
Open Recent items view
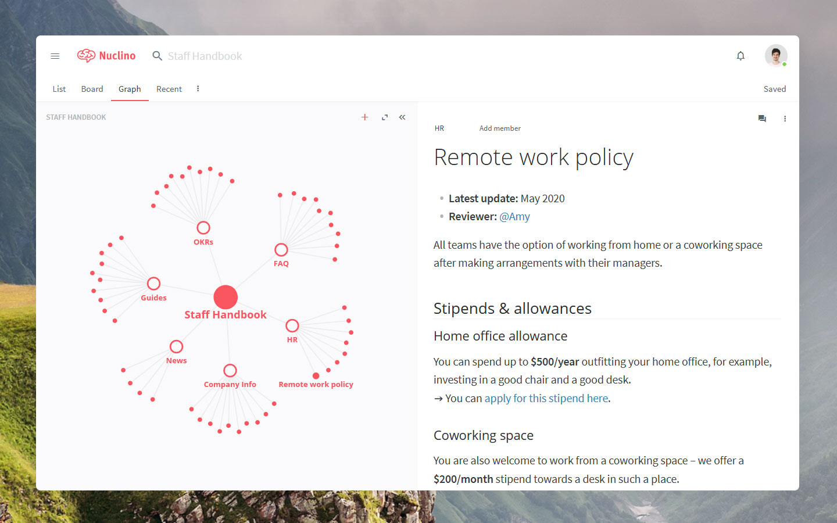[x=169, y=88]
